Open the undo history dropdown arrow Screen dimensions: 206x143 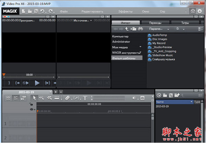(x=46, y=12)
